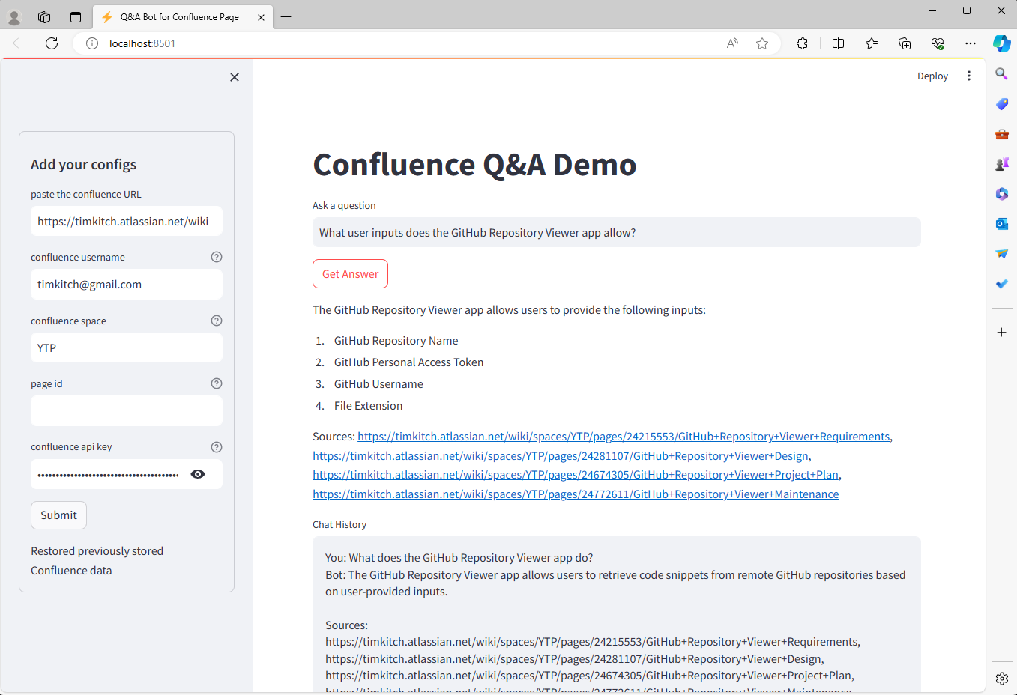Open the Edge settings ellipsis menu
The width and height of the screenshot is (1017, 695).
point(971,43)
